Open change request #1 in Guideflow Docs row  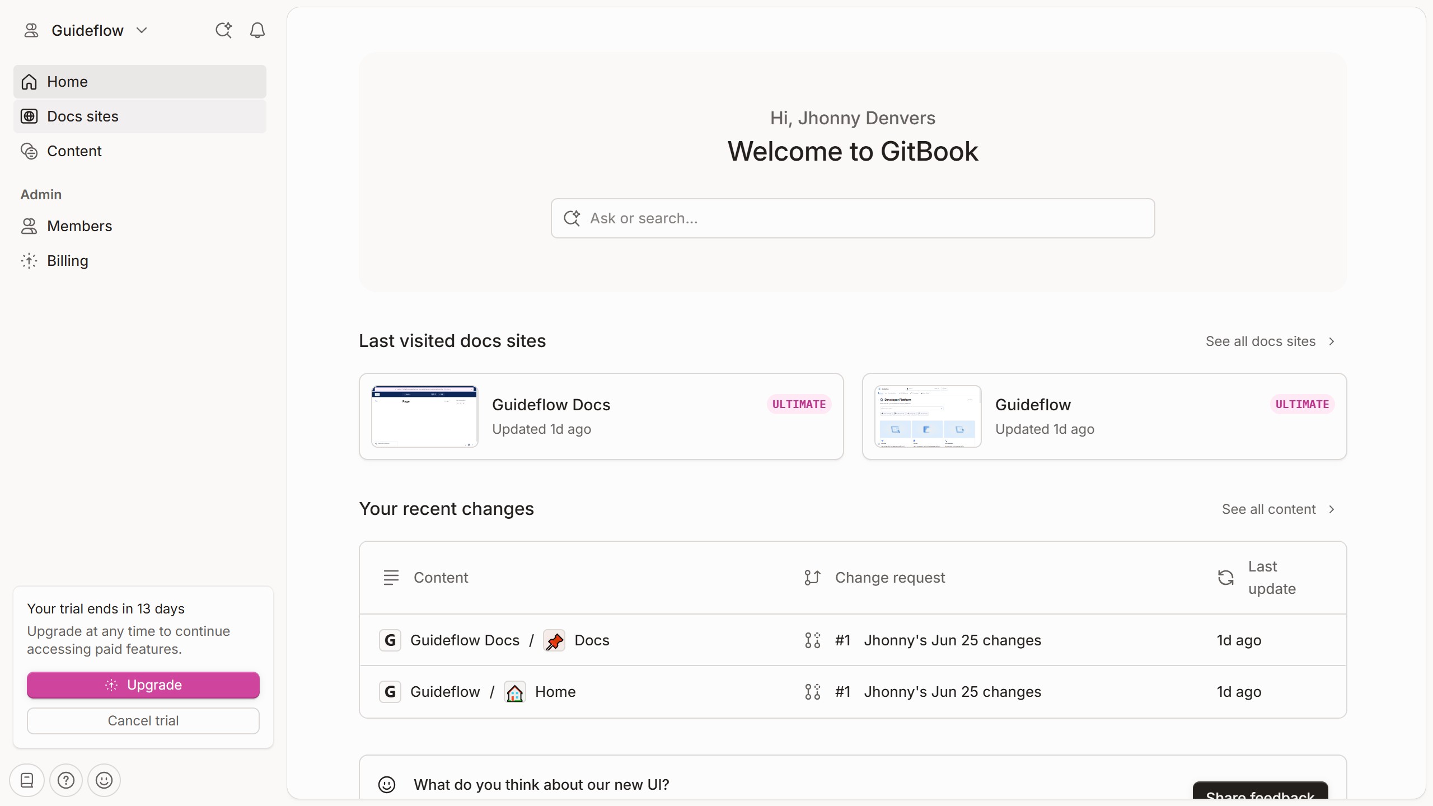(938, 640)
